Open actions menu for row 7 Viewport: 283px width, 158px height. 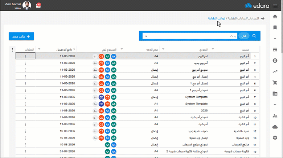(x=25, y=97)
